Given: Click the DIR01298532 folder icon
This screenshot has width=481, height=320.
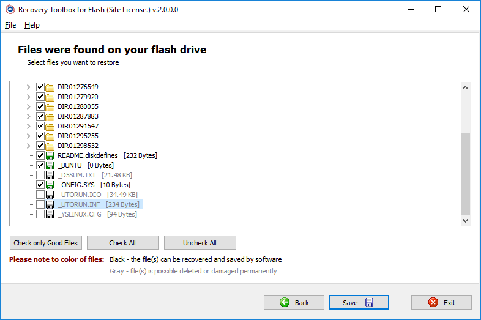Looking at the screenshot, I should point(50,147).
